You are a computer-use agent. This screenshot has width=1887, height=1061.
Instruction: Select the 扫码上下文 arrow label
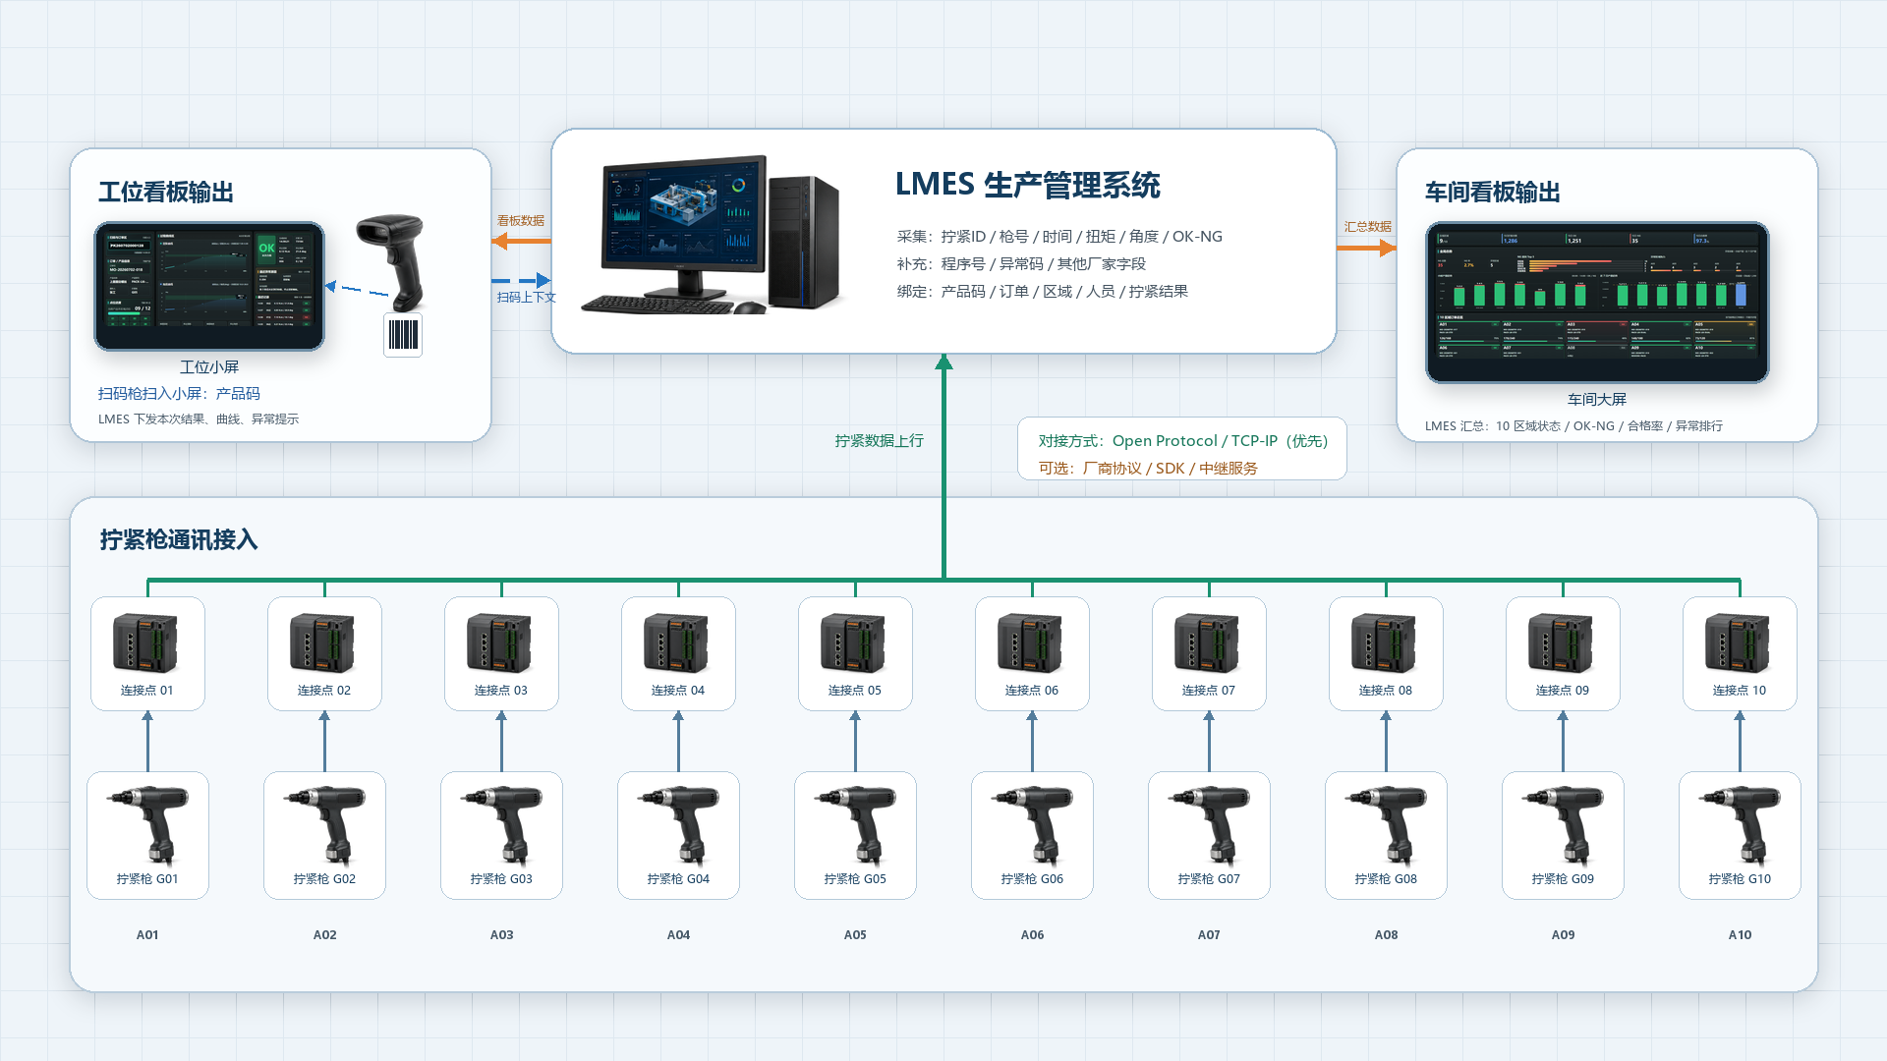click(527, 298)
